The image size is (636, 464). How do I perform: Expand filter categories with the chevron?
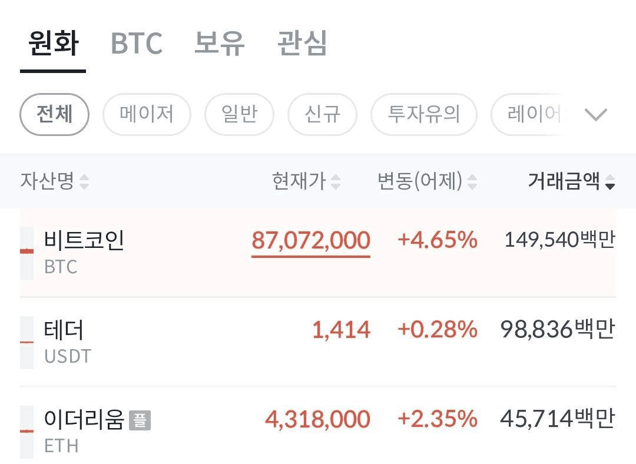point(596,114)
